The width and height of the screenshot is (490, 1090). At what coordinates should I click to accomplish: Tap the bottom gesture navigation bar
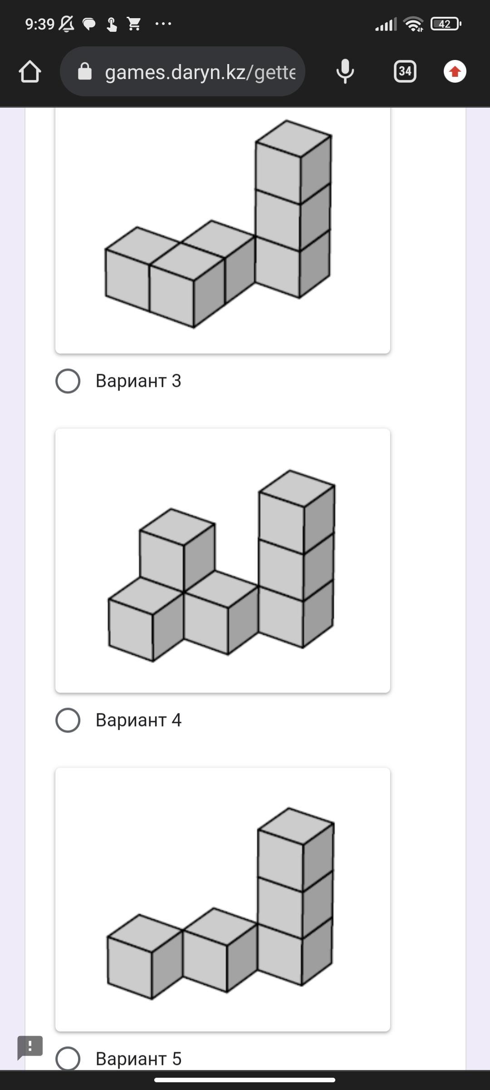coord(245,1080)
